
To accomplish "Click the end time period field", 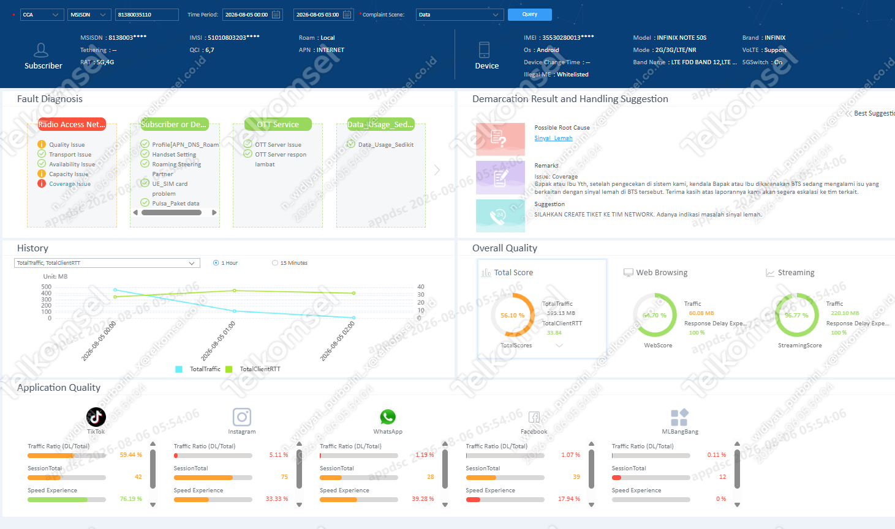I will [323, 15].
